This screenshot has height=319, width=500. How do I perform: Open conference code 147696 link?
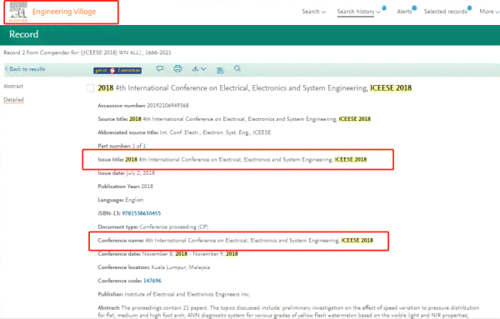pyautogui.click(x=152, y=281)
